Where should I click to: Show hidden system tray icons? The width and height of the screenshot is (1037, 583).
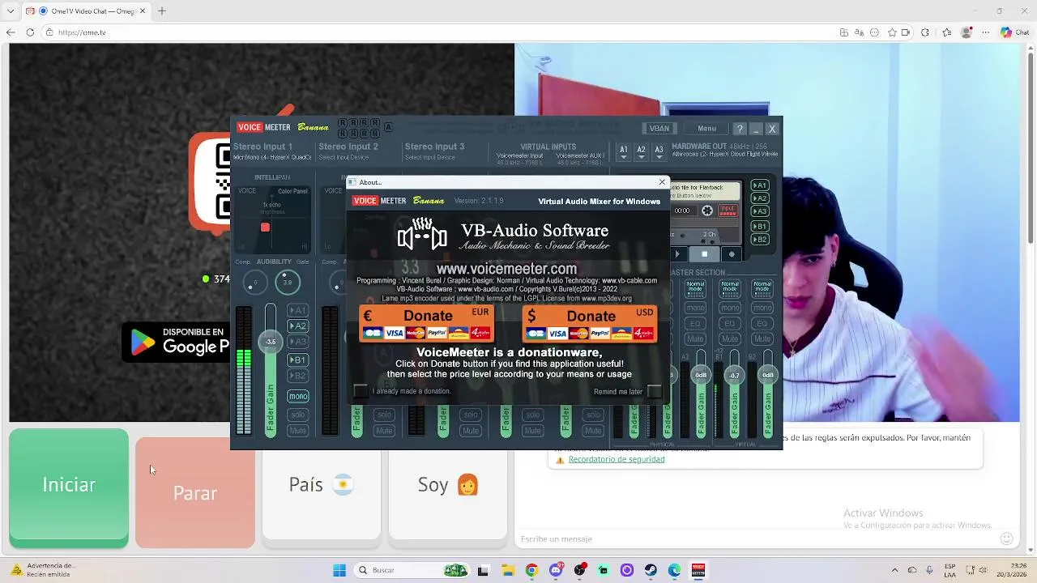(894, 571)
